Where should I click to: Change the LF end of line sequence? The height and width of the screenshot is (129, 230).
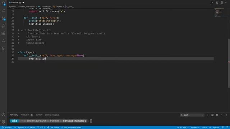tap(210, 128)
